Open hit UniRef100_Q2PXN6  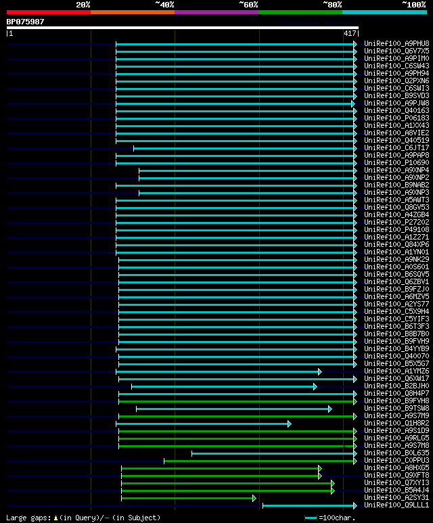(396, 81)
